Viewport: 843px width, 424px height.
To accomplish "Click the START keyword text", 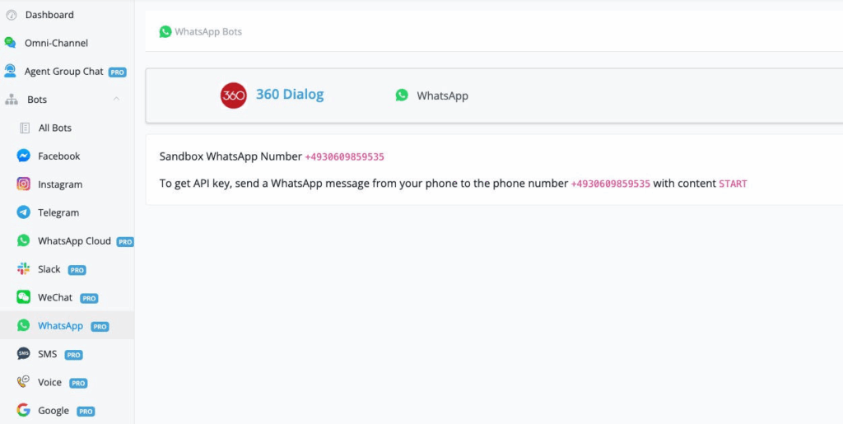I will [733, 184].
